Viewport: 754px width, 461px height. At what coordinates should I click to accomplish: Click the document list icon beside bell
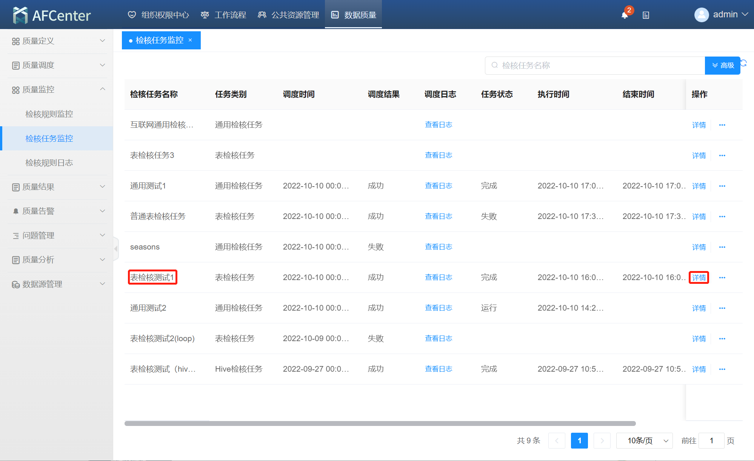646,15
